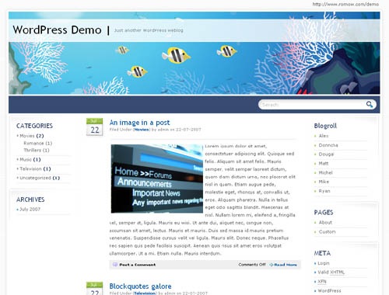Select the Movies category
This screenshot has height=295, width=389.
(x=27, y=136)
